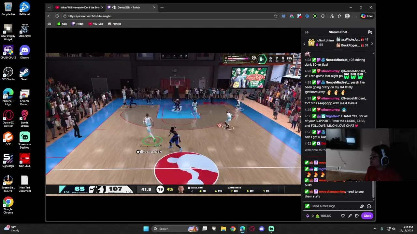Open Discord desktop shortcut
417x234 pixels.
(24, 52)
